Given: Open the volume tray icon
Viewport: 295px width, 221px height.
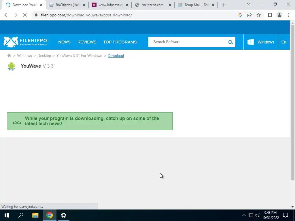Looking at the screenshot, I should (258, 215).
